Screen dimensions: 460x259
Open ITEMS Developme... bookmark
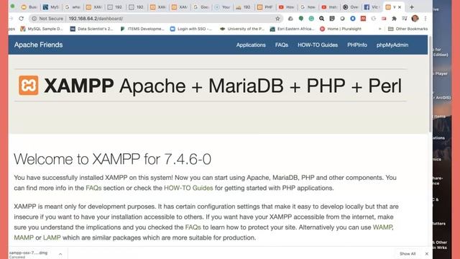pos(142,29)
